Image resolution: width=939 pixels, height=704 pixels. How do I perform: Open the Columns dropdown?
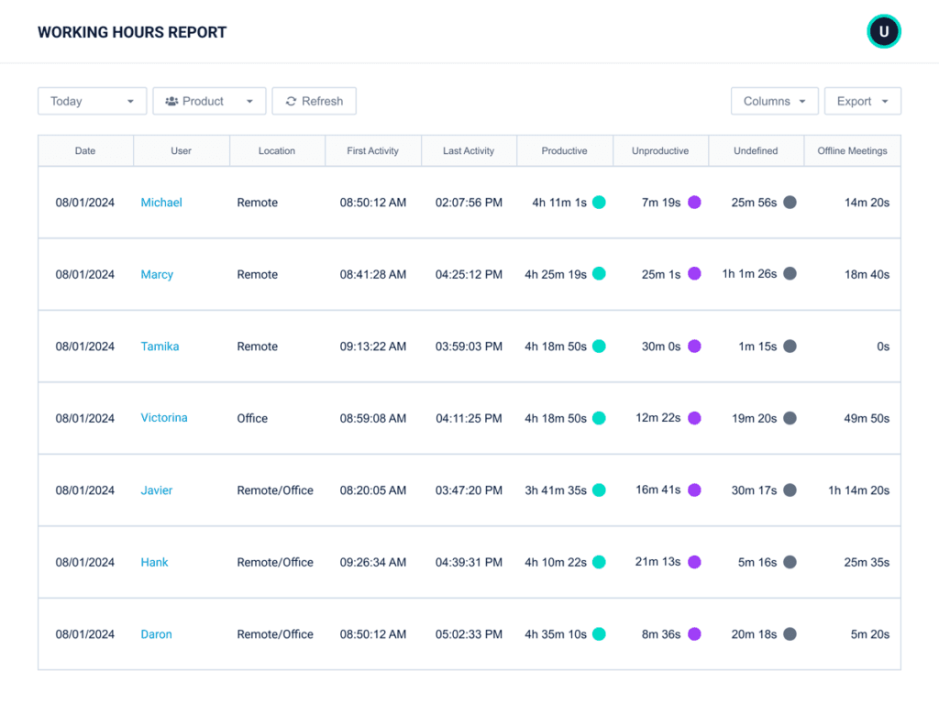[x=774, y=101]
